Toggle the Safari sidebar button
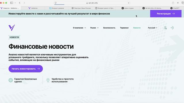This screenshot has width=184, height=103. [11, 3]
